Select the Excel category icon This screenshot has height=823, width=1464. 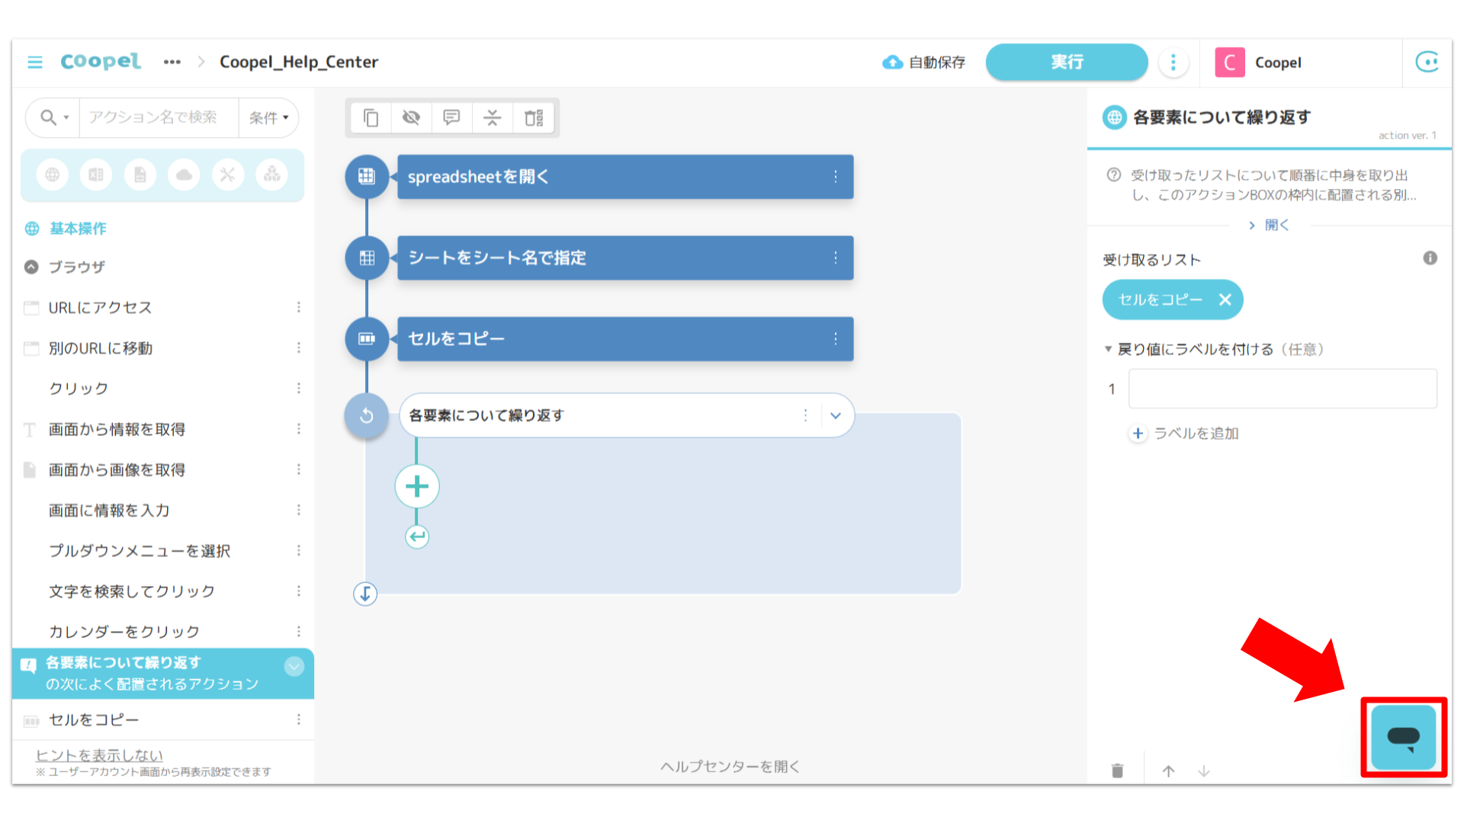[96, 175]
